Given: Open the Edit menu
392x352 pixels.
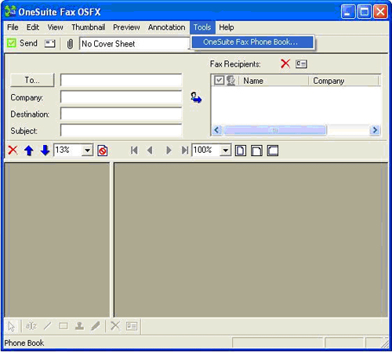Looking at the screenshot, I should pos(33,27).
